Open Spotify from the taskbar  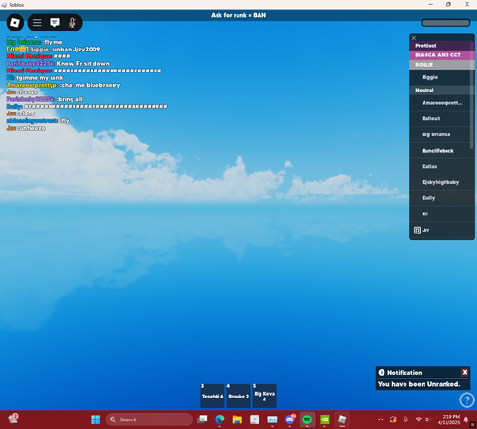(x=307, y=419)
